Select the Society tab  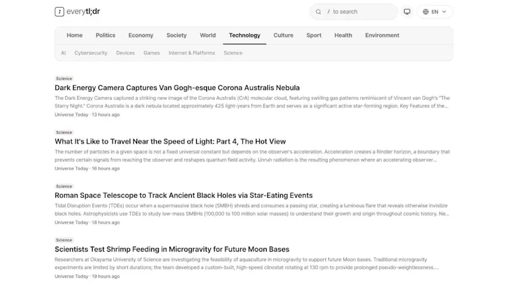coord(177,36)
